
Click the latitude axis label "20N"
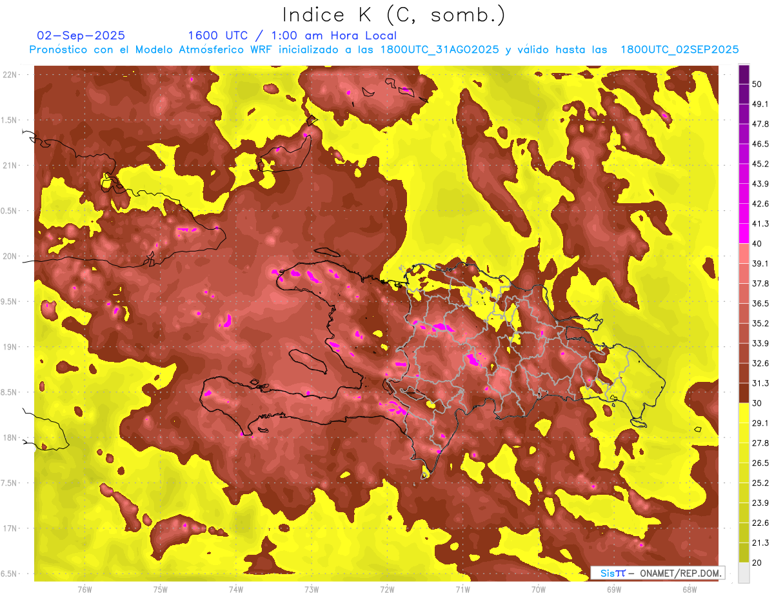coord(10,256)
